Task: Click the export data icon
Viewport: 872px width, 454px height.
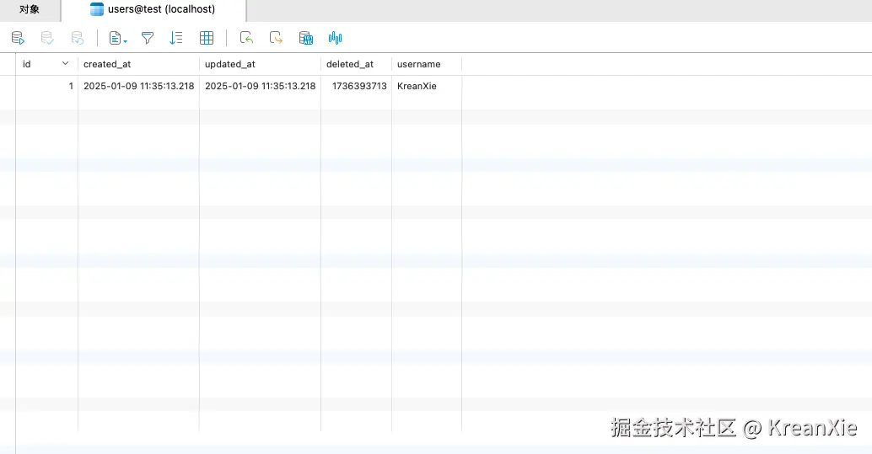Action: (276, 38)
